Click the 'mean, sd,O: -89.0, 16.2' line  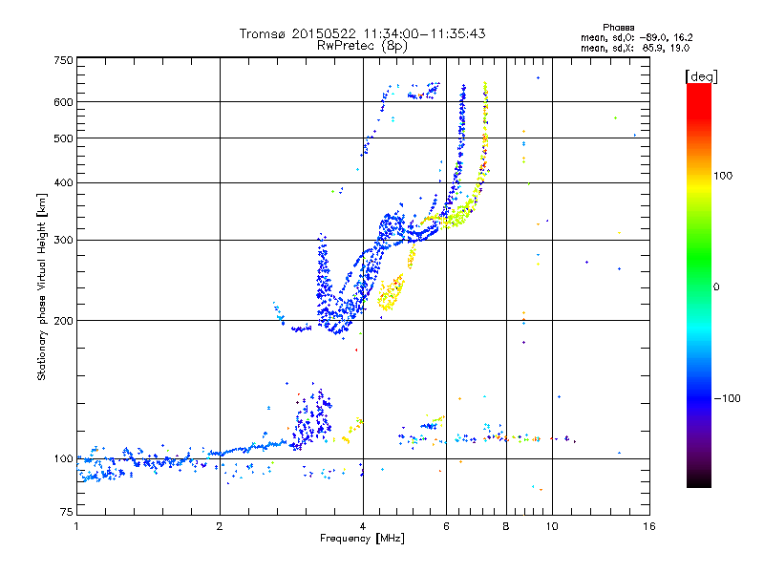pos(636,37)
